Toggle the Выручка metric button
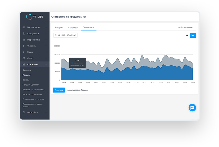Screen dimensions: 219x147 tap(59, 90)
